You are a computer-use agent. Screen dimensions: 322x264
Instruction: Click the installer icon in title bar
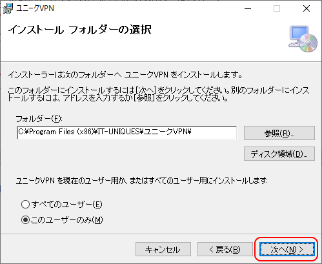(8, 8)
